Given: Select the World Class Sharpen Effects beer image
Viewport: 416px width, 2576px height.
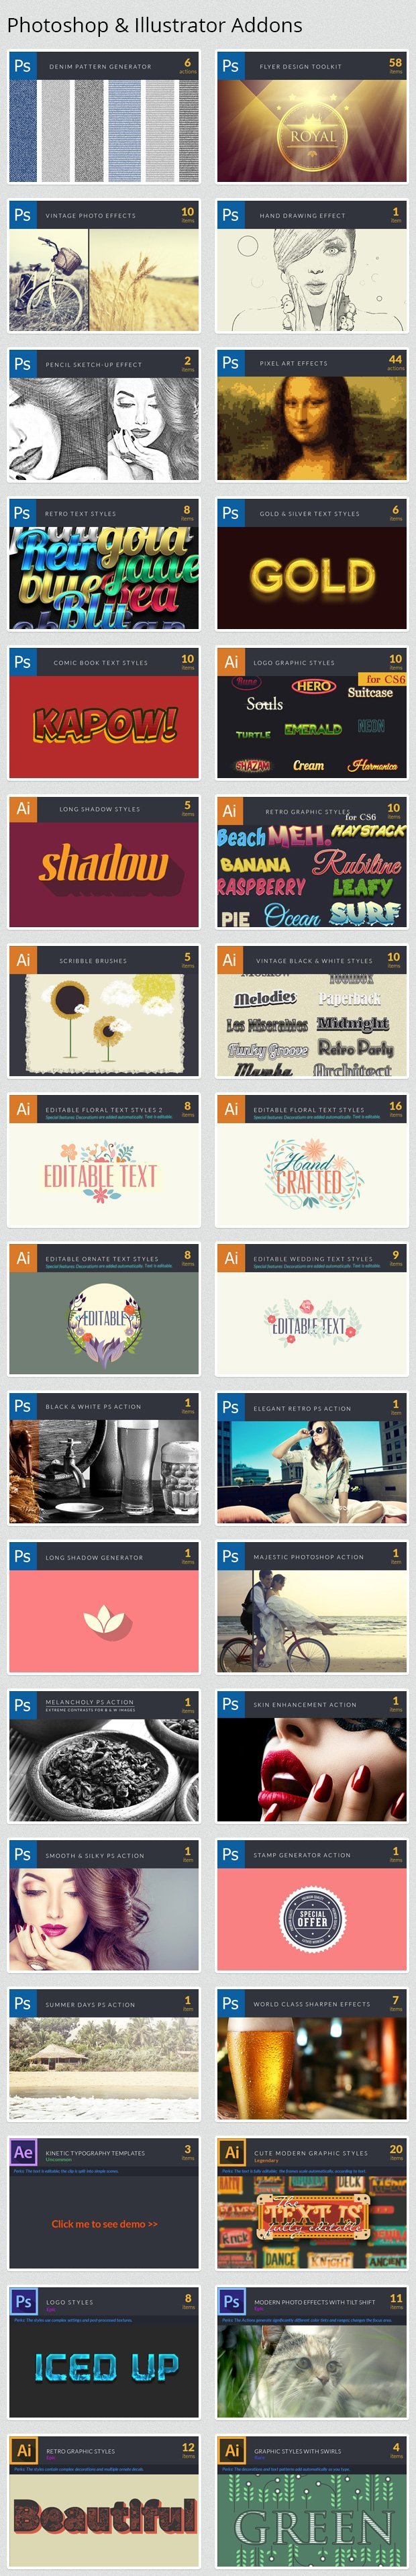Looking at the screenshot, I should click(312, 2068).
